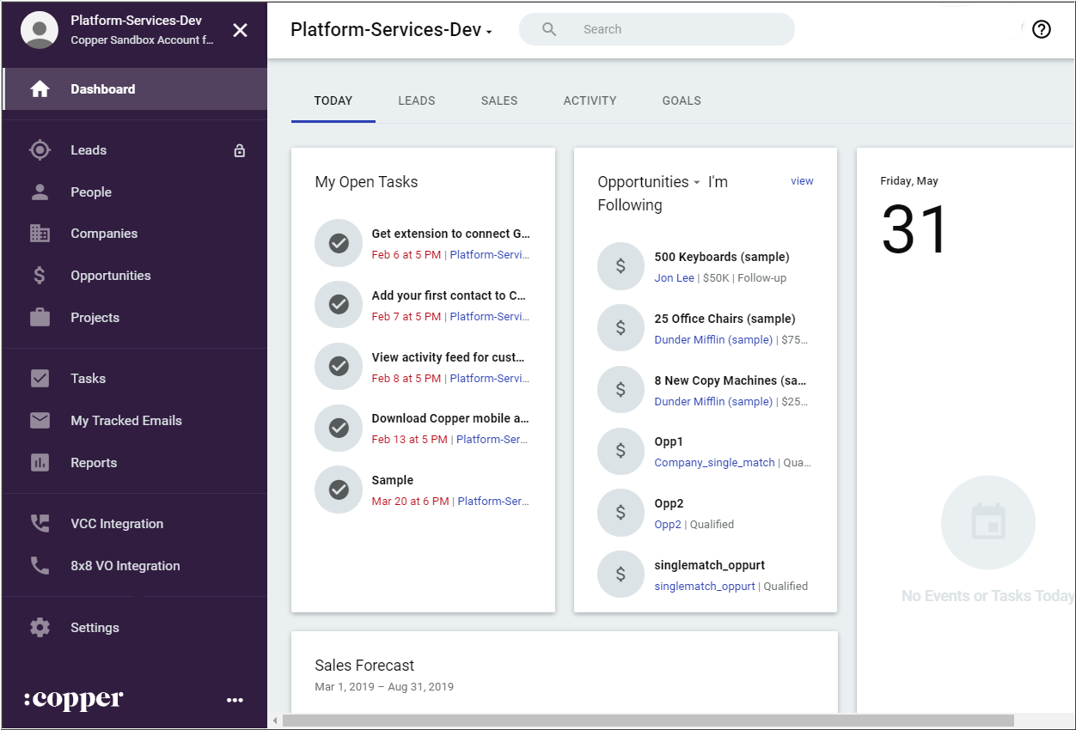The height and width of the screenshot is (730, 1076).
Task: Click the Tasks checkbox icon in sidebar
Action: pyautogui.click(x=40, y=379)
